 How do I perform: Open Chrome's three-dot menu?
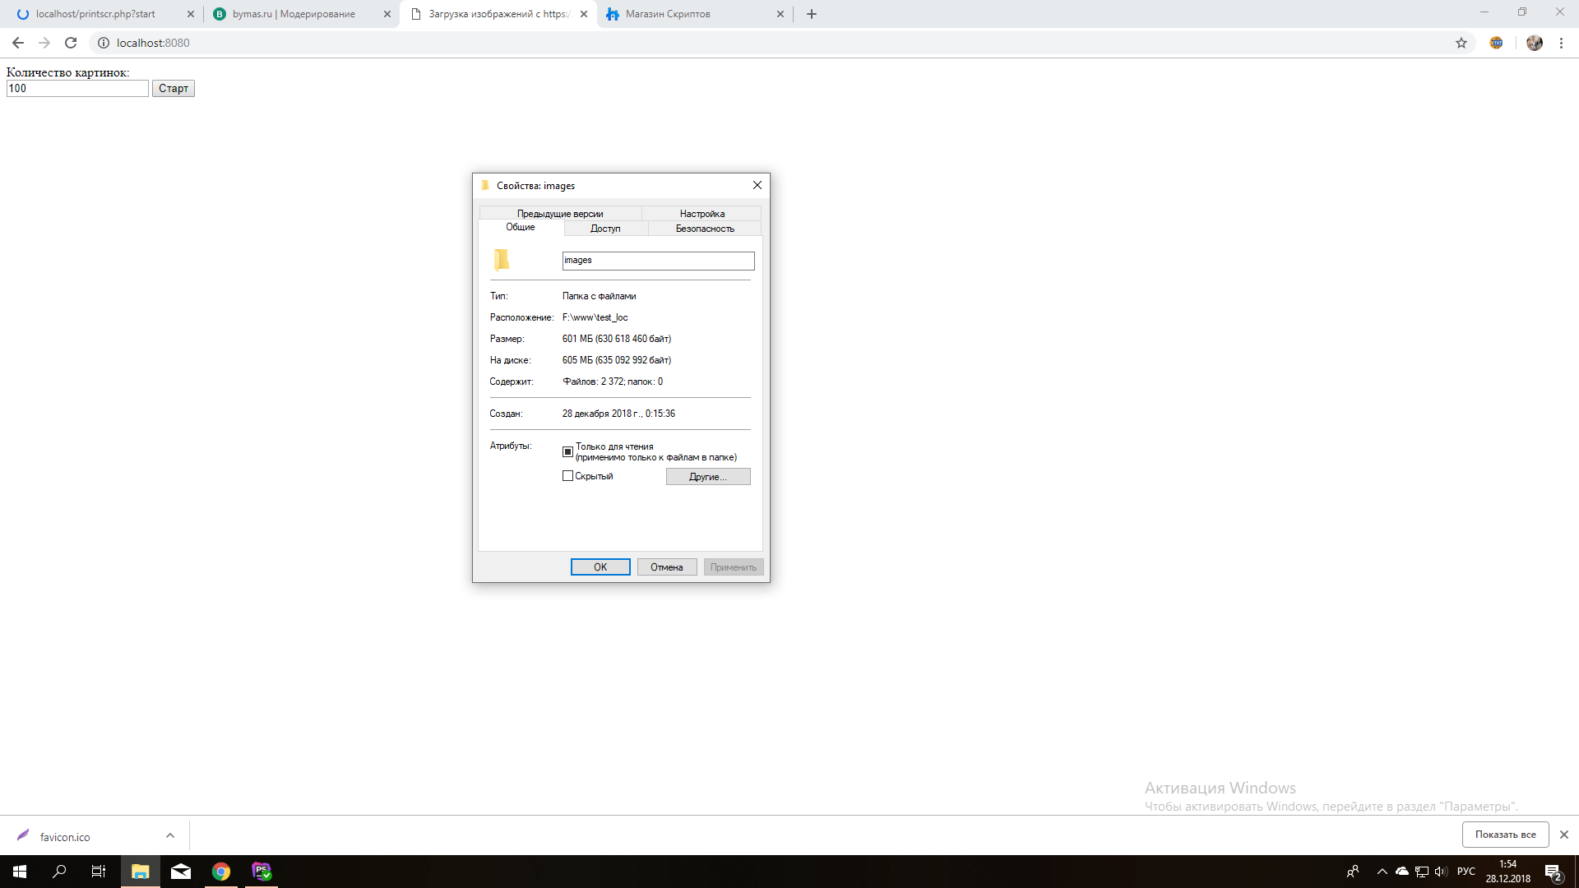pos(1561,43)
